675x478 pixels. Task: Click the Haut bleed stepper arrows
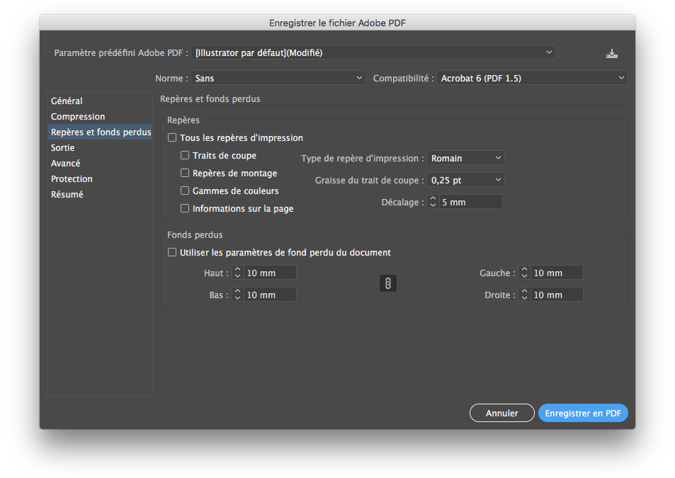(238, 273)
